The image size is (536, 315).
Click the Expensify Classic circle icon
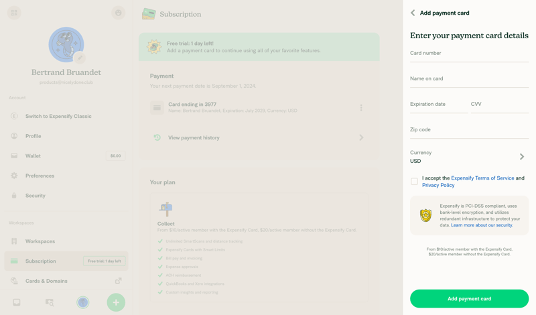[x=14, y=116]
